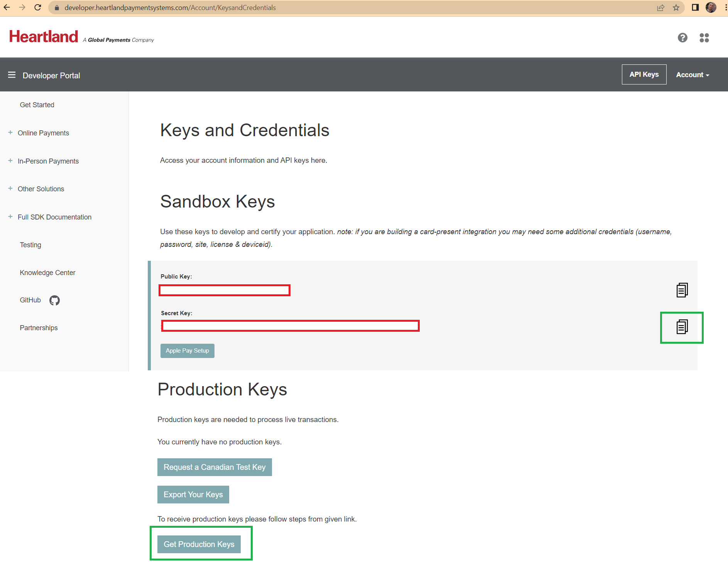The width and height of the screenshot is (728, 569).
Task: Open browser side panel icon
Action: point(695,7)
